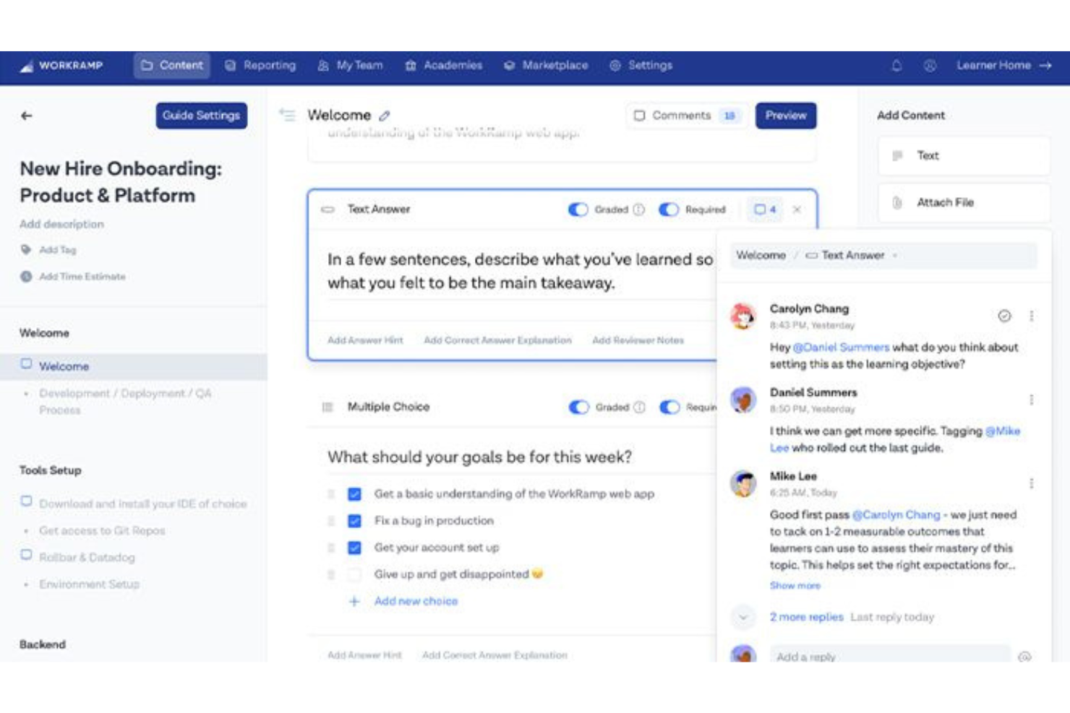Viewport: 1070px width, 713px height.
Task: Add a Text content block
Action: coord(964,156)
